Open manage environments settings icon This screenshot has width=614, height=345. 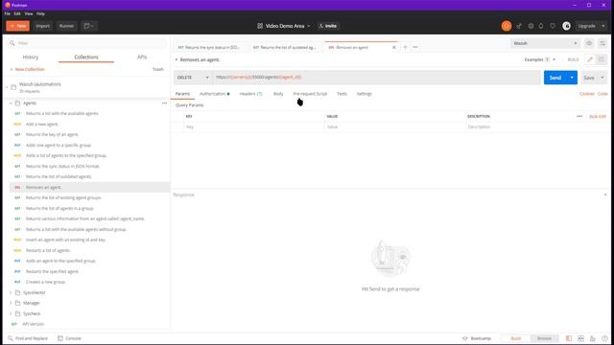[602, 43]
